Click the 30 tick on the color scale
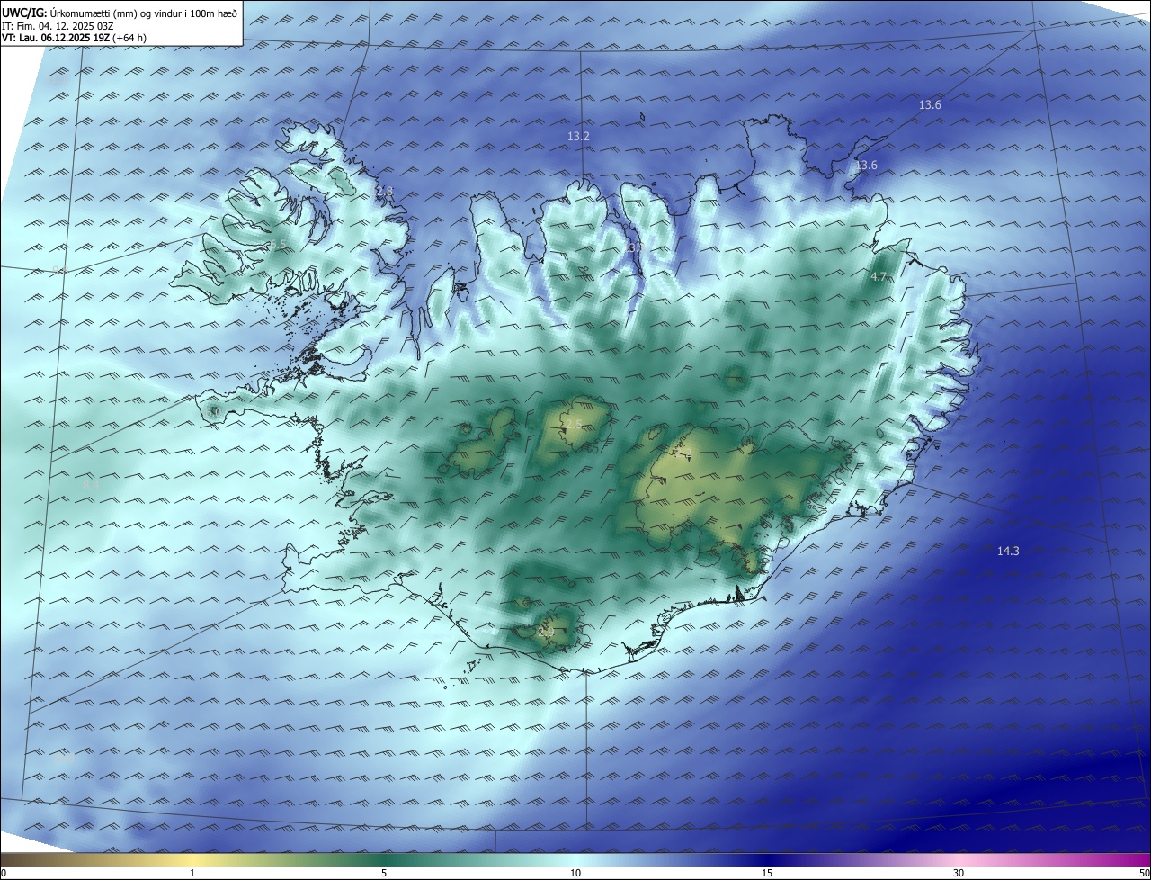Image resolution: width=1151 pixels, height=880 pixels. point(959,873)
